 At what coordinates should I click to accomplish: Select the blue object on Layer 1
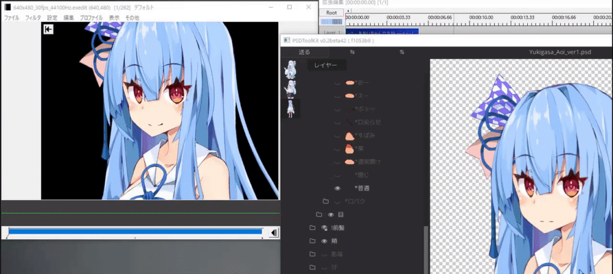[382, 31]
